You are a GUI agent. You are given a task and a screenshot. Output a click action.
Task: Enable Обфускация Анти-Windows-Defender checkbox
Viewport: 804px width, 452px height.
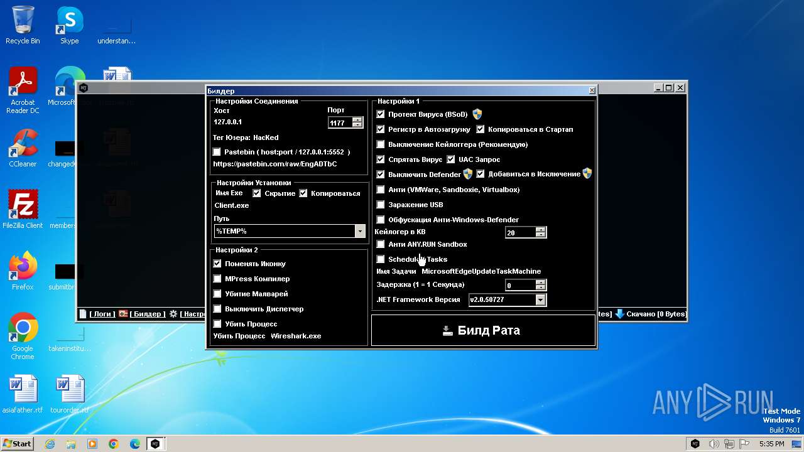(381, 220)
